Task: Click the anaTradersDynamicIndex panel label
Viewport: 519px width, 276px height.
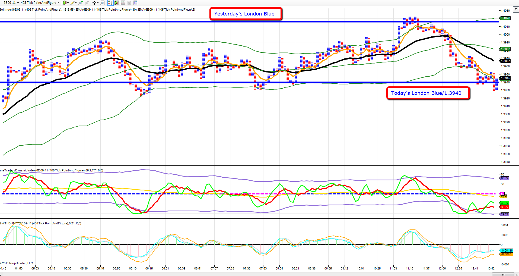Action: pyautogui.click(x=52, y=170)
